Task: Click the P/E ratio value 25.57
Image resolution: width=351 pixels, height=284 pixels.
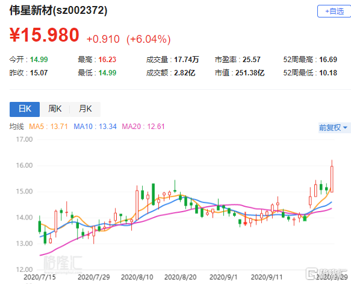Action: (252, 60)
